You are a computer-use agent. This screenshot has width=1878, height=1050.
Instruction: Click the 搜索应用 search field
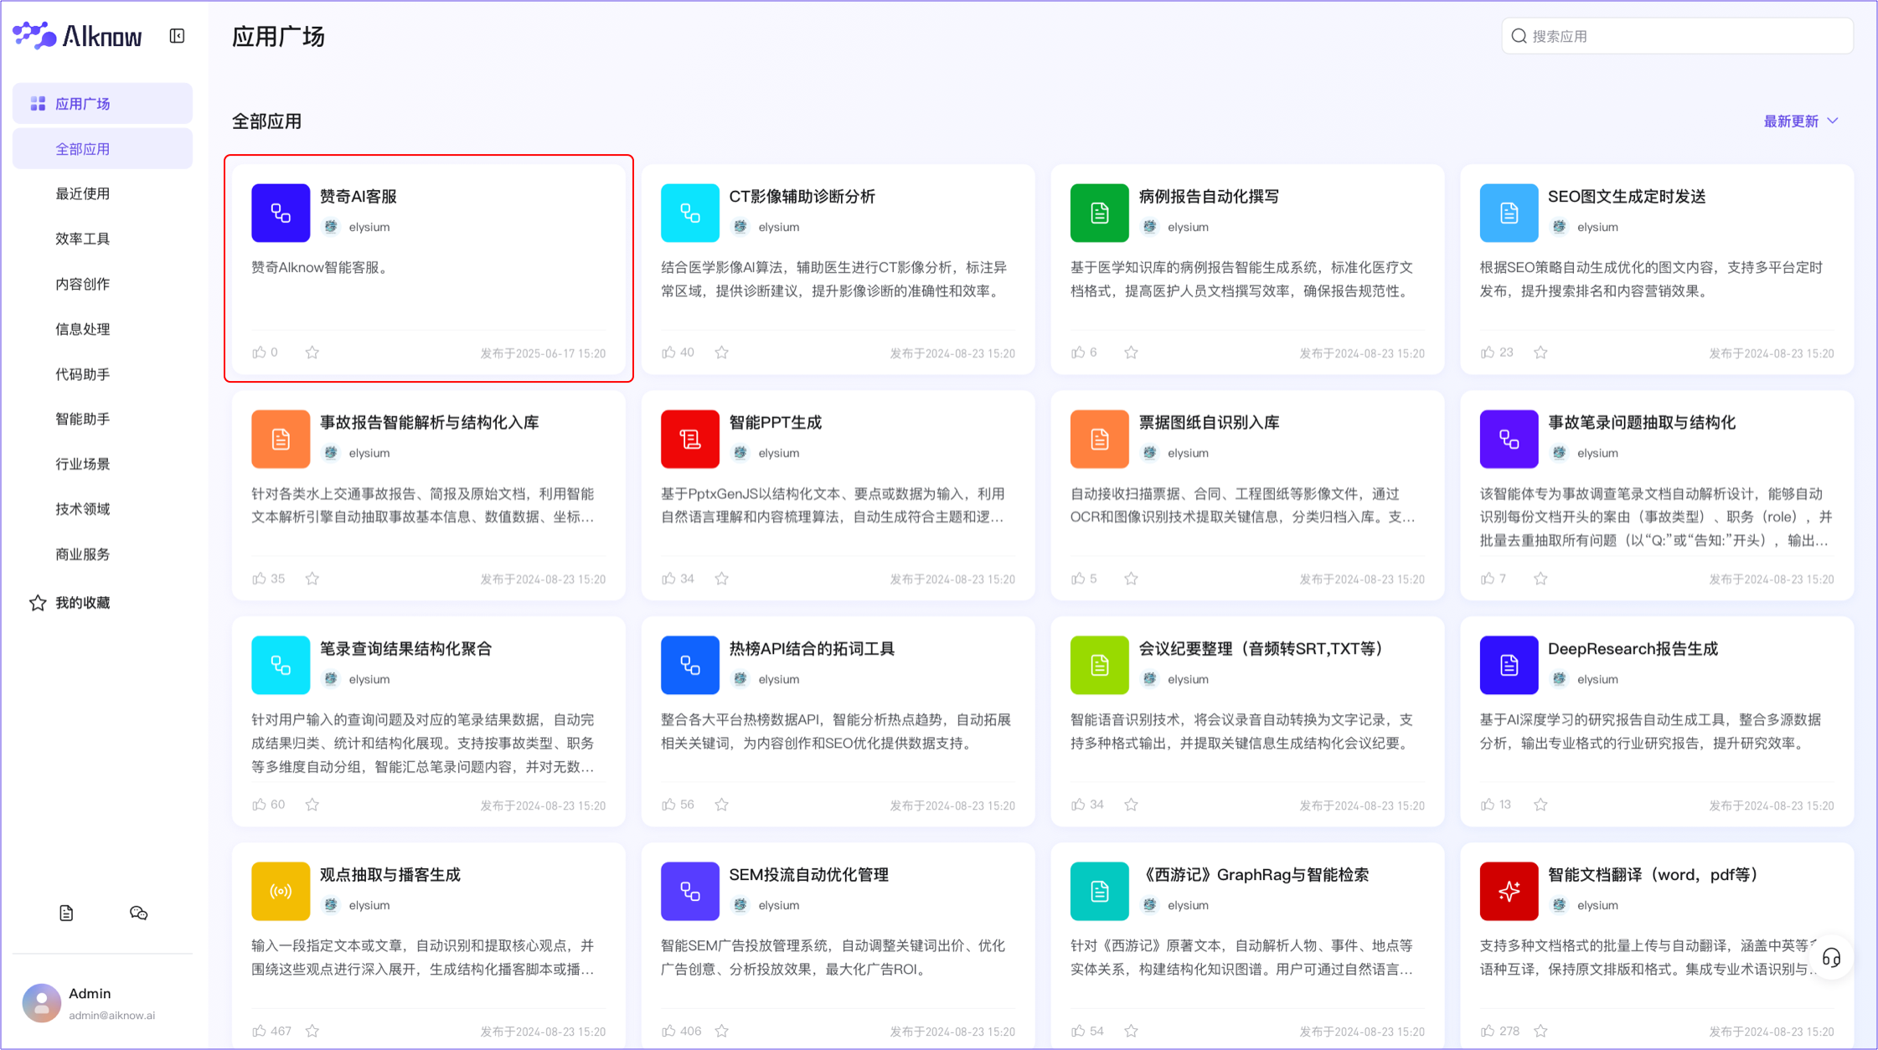click(x=1675, y=35)
